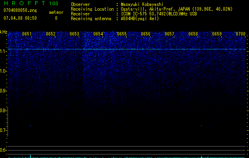Click the 0659 time marker
Image resolution: width=249 pixels, height=158 pixels.
tap(217, 34)
